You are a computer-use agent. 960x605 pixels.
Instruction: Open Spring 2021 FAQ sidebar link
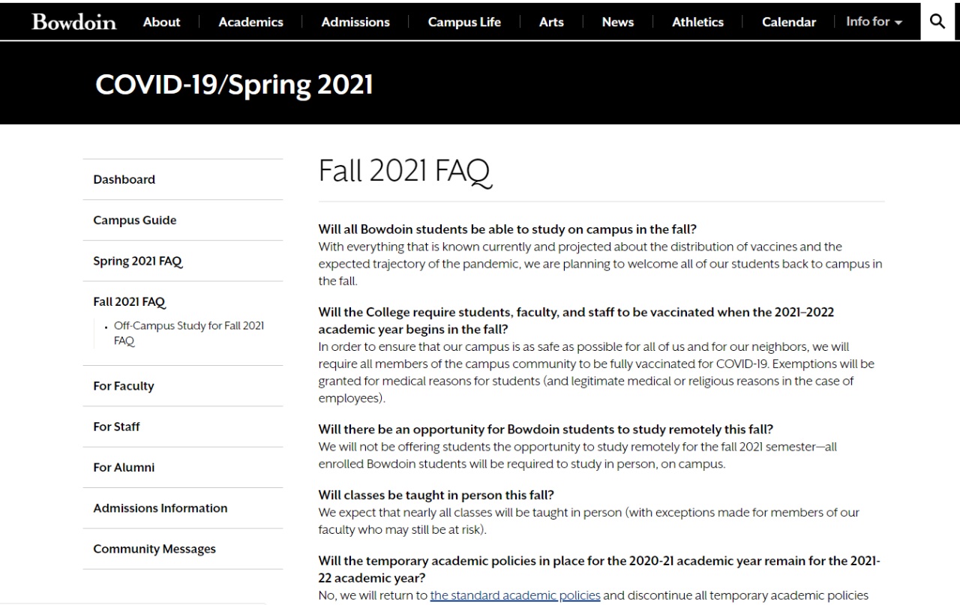coord(138,261)
